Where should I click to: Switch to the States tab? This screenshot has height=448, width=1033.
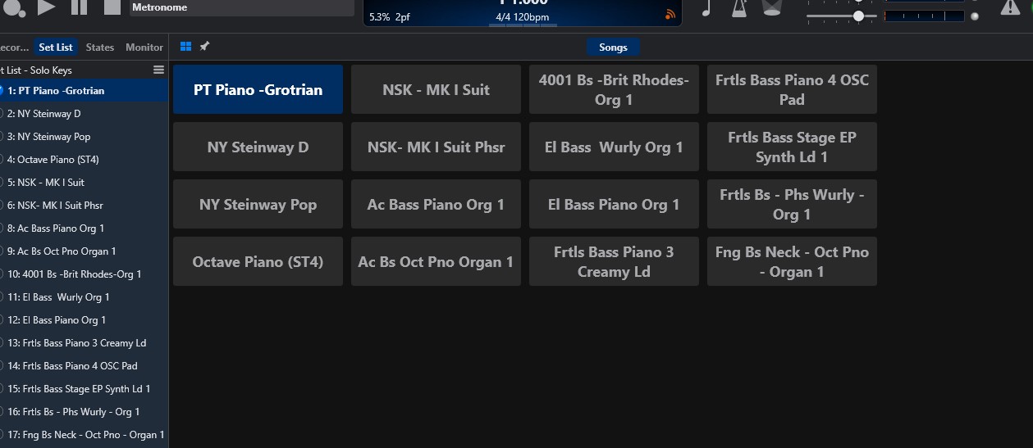[x=100, y=48]
